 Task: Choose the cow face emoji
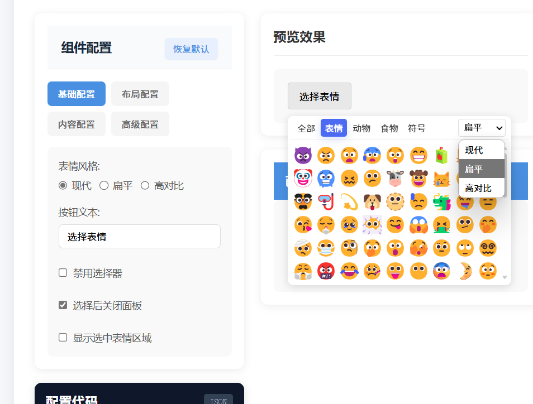395,179
